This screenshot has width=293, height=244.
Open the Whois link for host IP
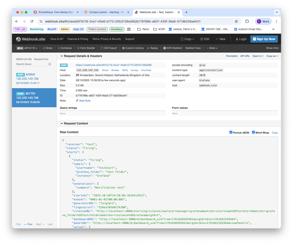105,70
